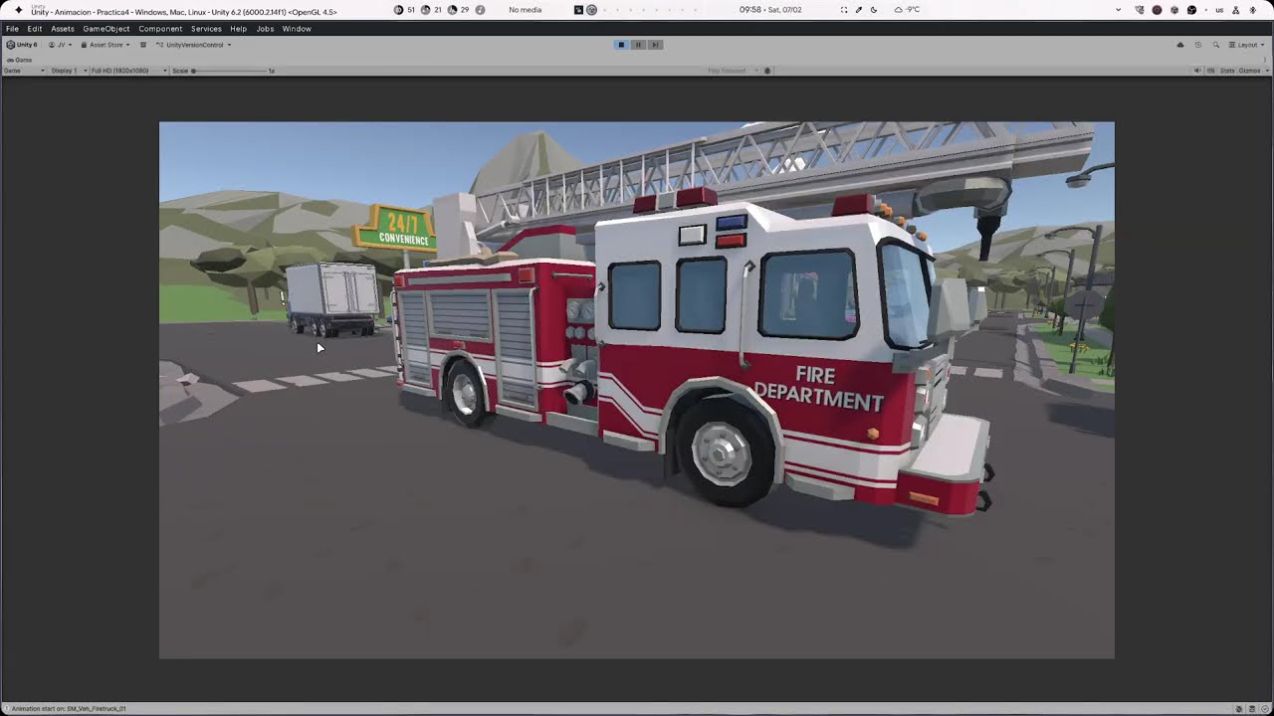Screen dimensions: 1274x716
Task: Toggle the Stats overlay
Action: 1227,71
